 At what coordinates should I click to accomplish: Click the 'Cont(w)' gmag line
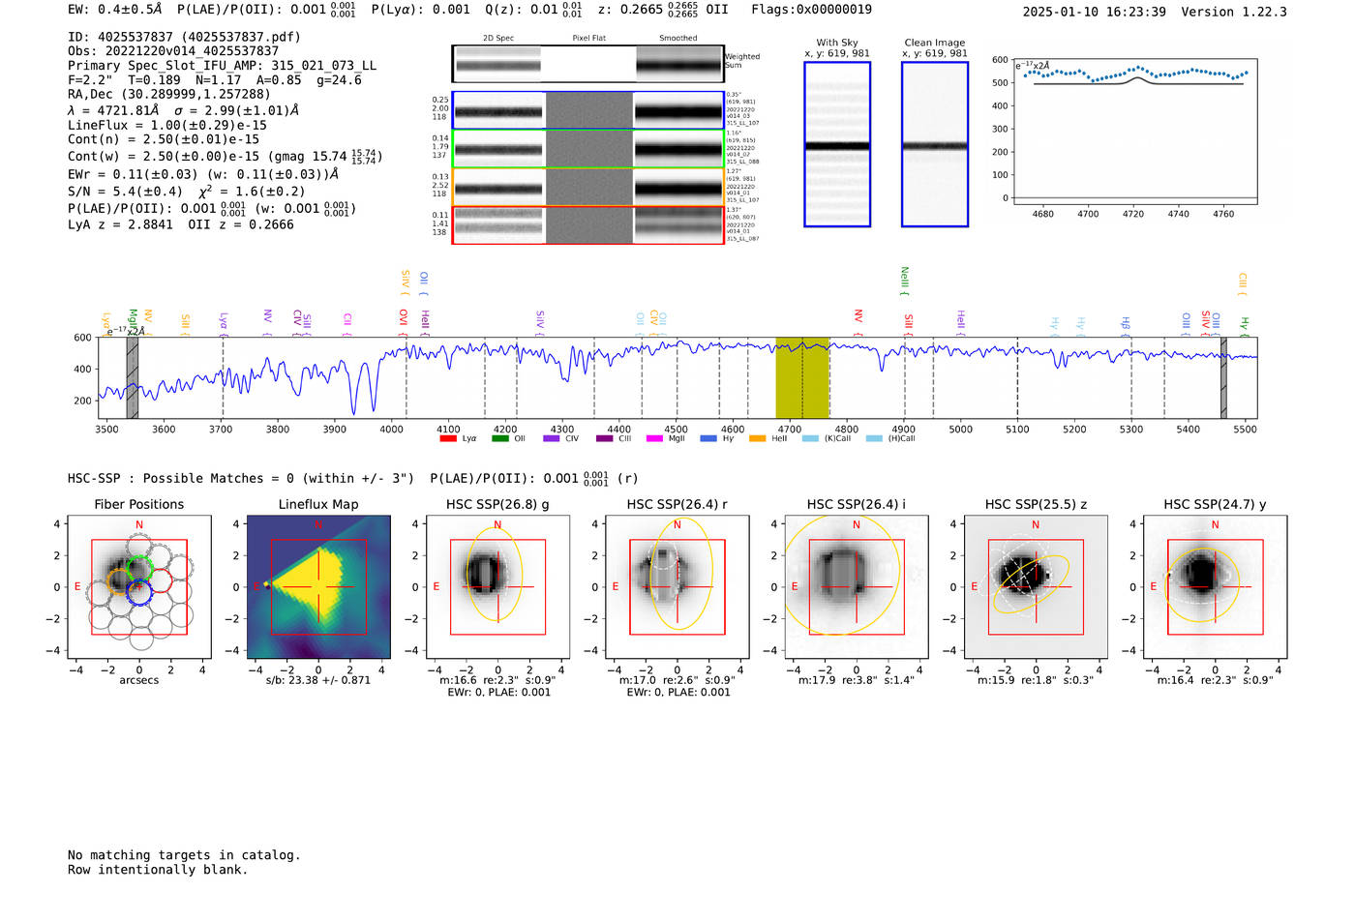[225, 156]
